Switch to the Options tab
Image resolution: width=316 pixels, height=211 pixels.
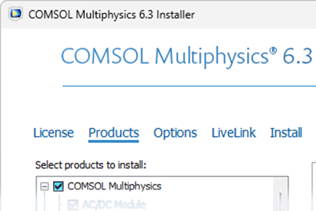(x=175, y=133)
